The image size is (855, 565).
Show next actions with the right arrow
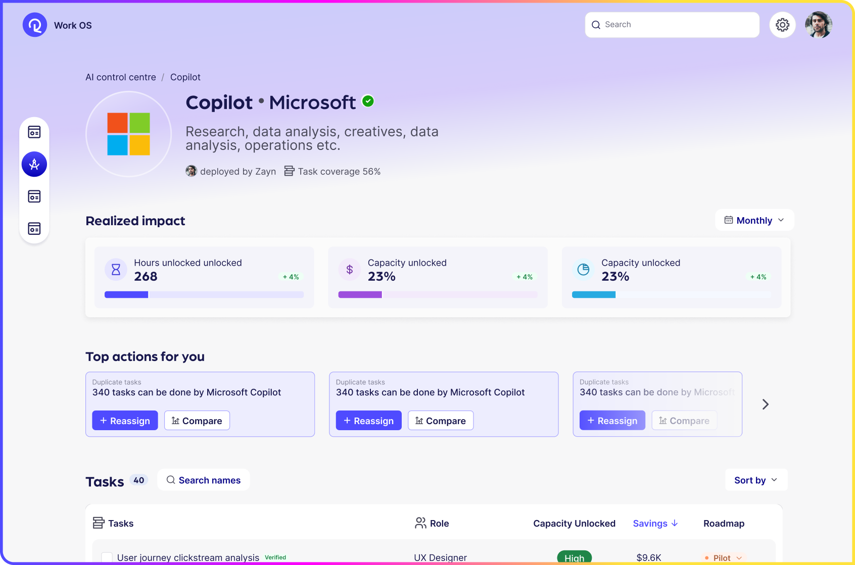[765, 404]
